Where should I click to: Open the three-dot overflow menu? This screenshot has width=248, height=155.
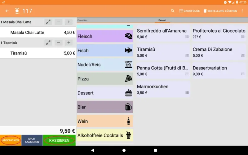click(242, 11)
